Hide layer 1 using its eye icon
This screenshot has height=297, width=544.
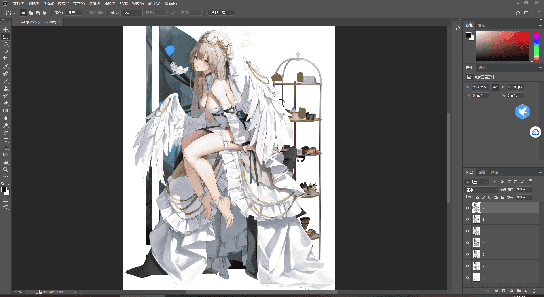(468, 277)
